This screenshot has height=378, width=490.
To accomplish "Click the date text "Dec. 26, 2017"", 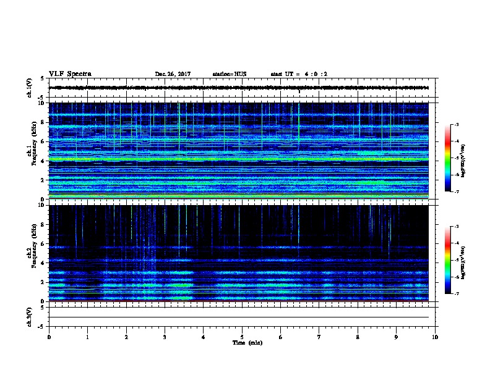I will click(173, 74).
